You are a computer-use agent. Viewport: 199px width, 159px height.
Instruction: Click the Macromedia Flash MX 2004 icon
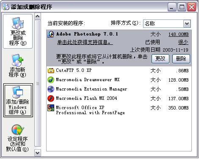51,99
